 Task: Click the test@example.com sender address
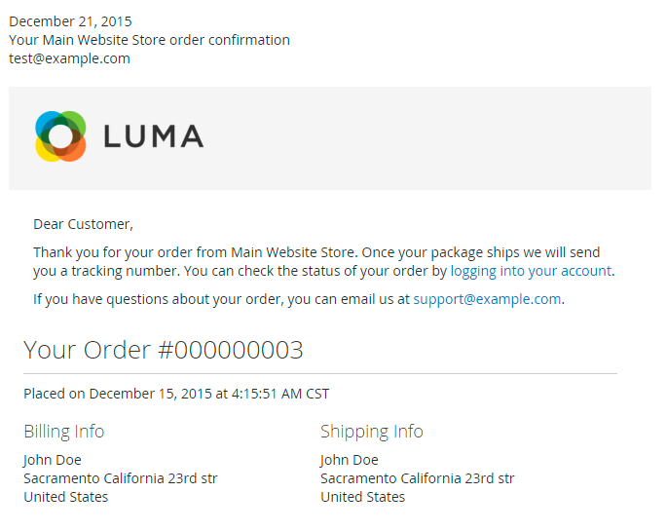pyautogui.click(x=69, y=58)
